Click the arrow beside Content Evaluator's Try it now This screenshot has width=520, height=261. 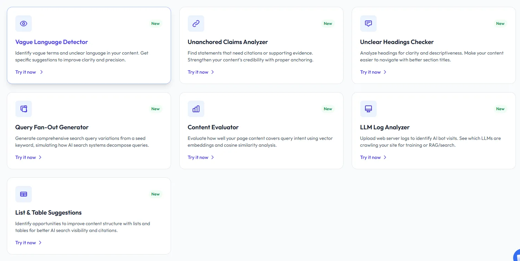click(212, 157)
